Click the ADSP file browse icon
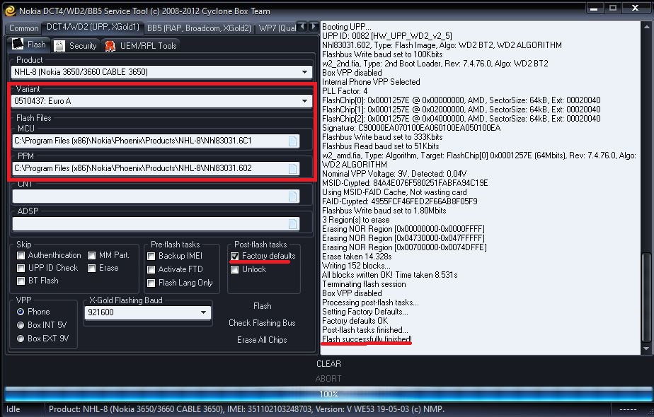Image resolution: width=654 pixels, height=417 pixels. (x=293, y=224)
